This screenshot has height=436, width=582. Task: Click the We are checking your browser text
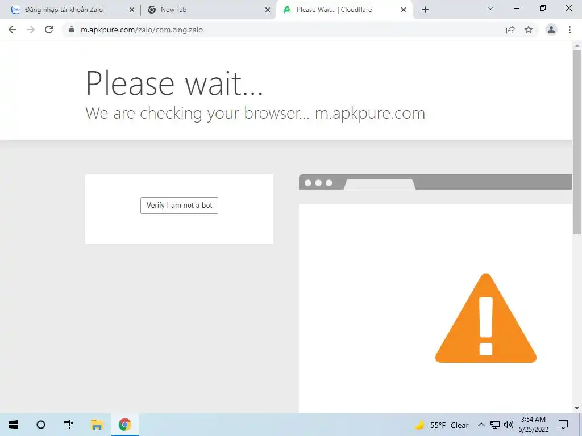click(x=255, y=113)
